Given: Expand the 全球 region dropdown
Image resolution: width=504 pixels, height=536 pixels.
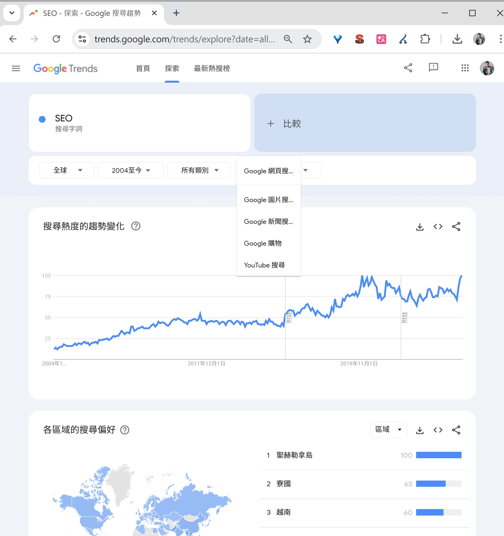Looking at the screenshot, I should pyautogui.click(x=67, y=170).
